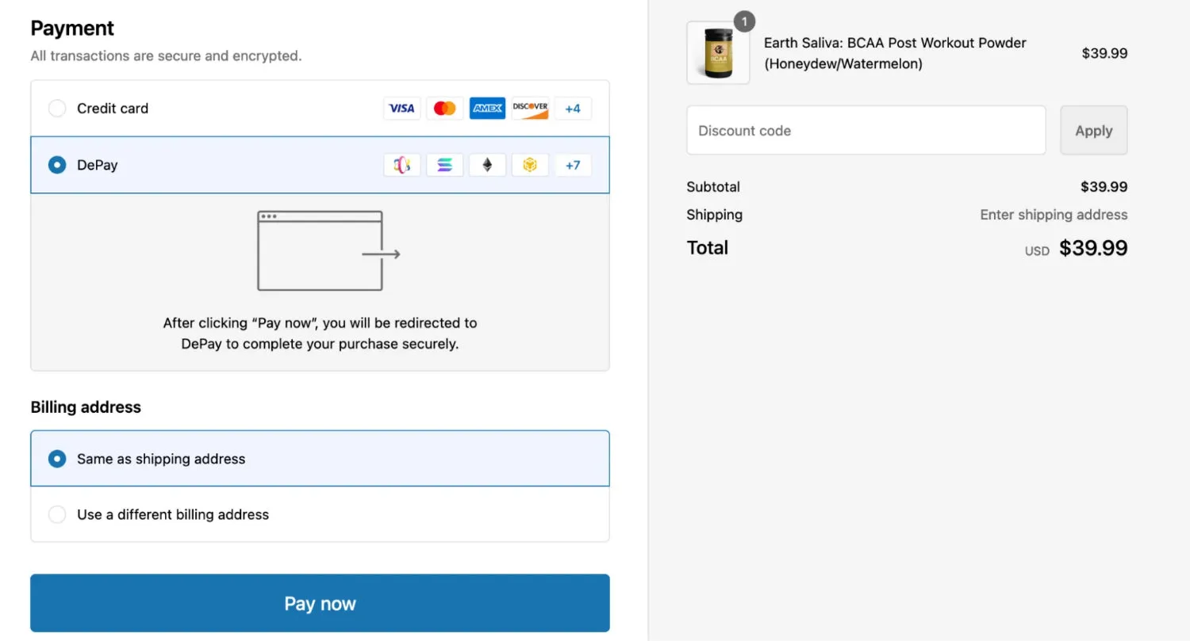The height and width of the screenshot is (641, 1190).
Task: Choose Use a different billing address
Action: pyautogui.click(x=320, y=514)
